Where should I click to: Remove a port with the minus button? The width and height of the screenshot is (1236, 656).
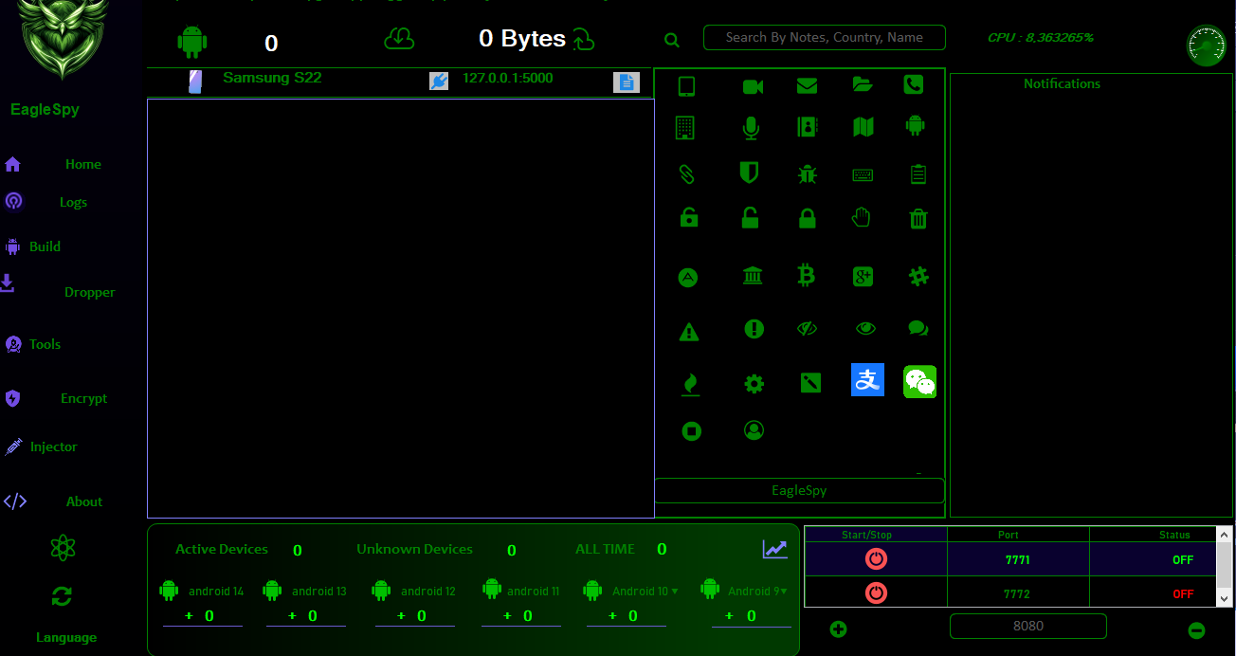1196,630
